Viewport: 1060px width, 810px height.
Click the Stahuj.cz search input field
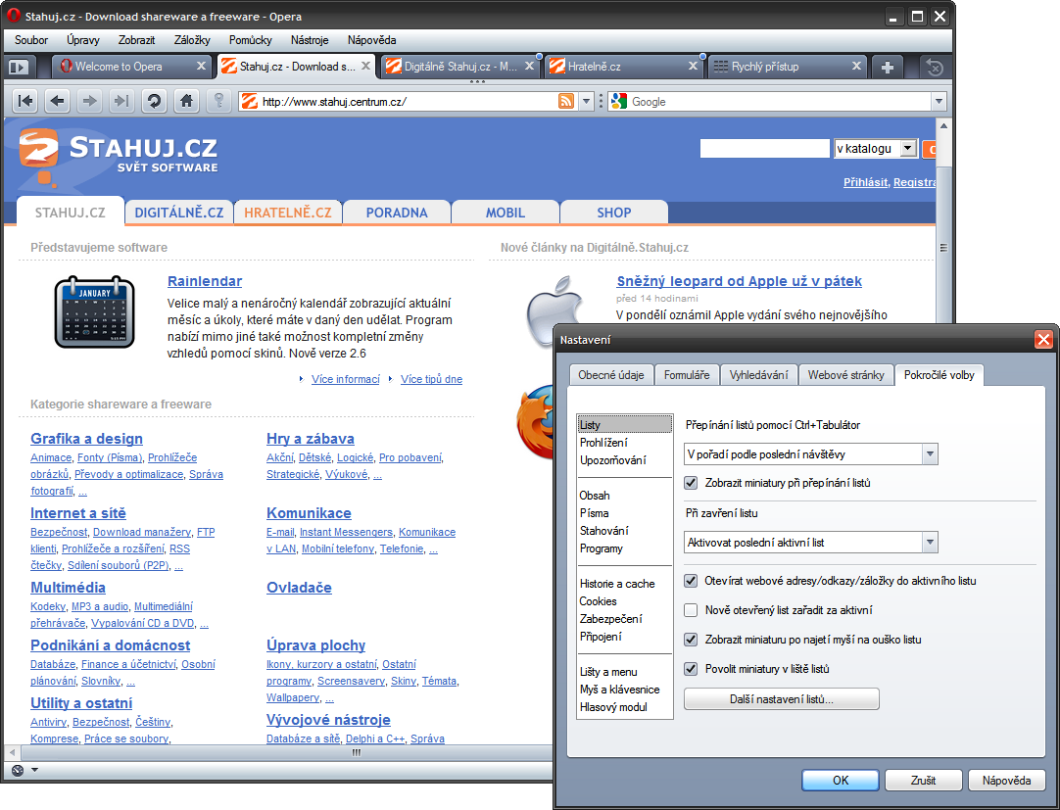pyautogui.click(x=764, y=149)
